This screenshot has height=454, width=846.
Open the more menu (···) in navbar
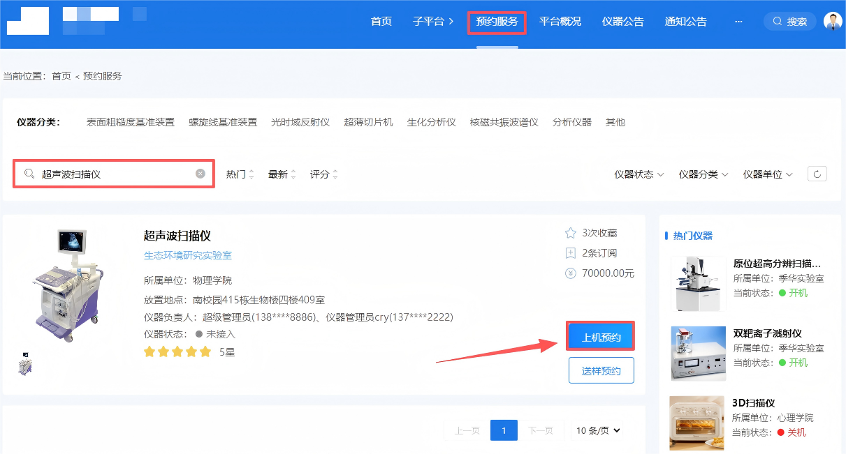tap(738, 22)
